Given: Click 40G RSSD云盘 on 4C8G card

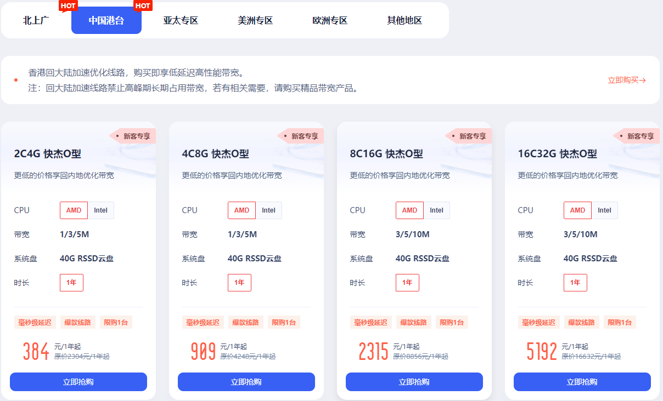Looking at the screenshot, I should click(255, 259).
